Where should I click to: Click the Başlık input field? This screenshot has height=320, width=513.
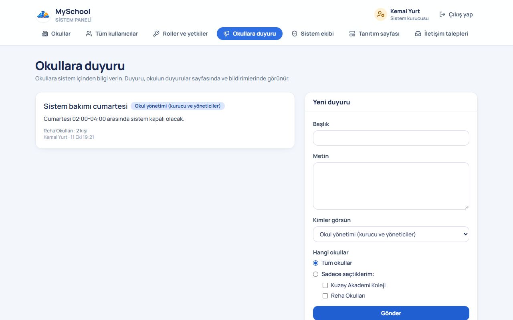coord(391,138)
